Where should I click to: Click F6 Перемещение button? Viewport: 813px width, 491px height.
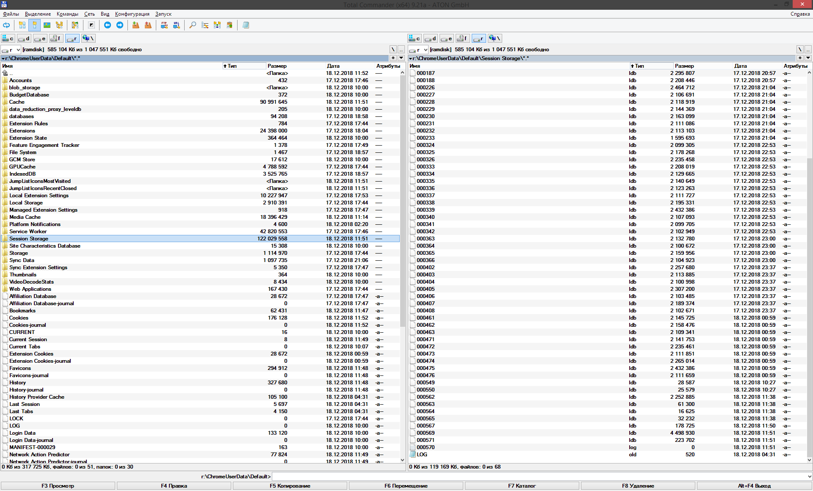click(406, 486)
